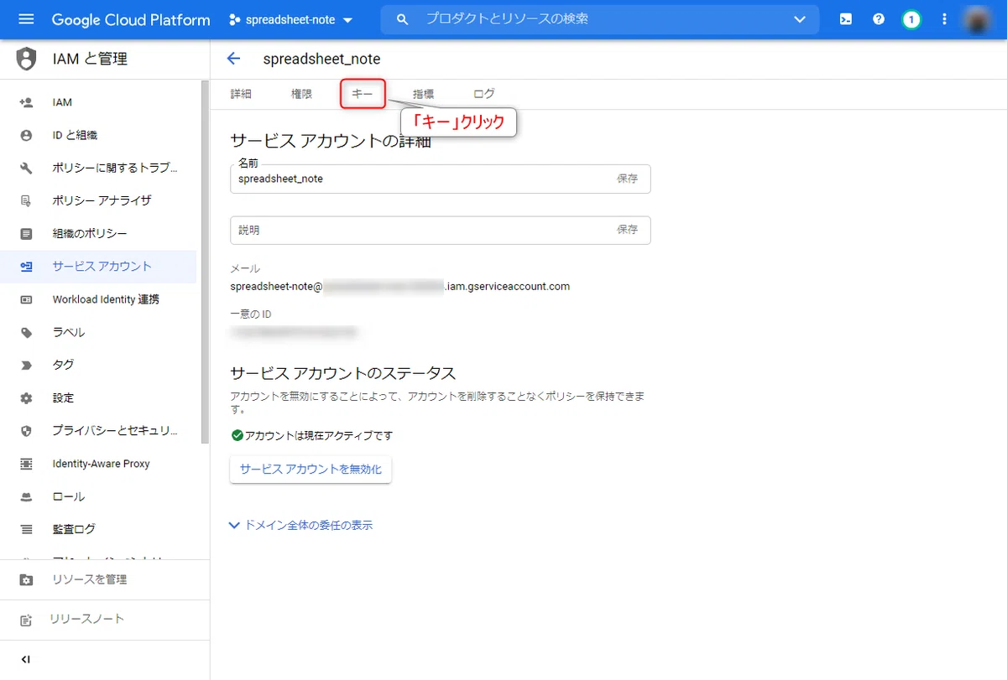Click the Google Cloud Platform logo text
Viewport: 1007px width, 680px height.
click(131, 19)
